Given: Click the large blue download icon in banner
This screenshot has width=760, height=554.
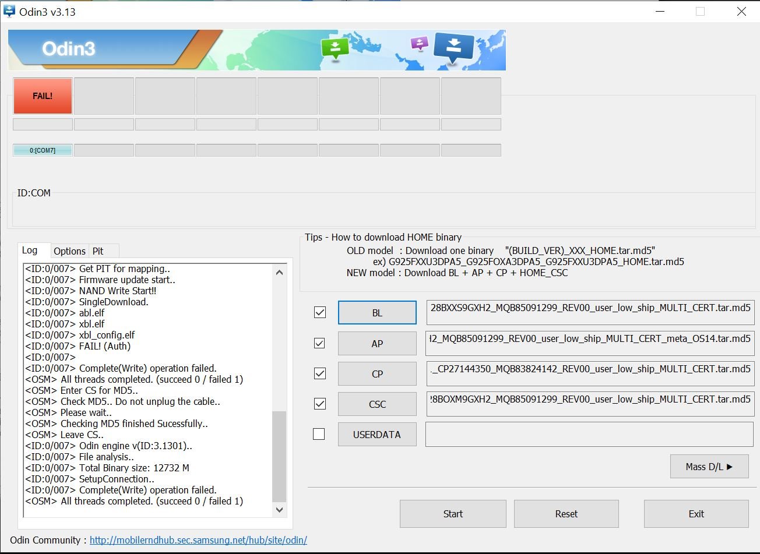Looking at the screenshot, I should click(454, 47).
